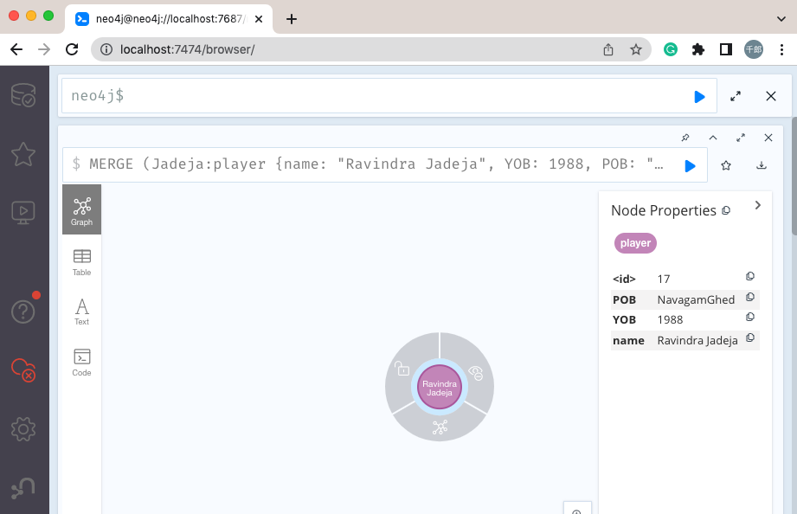This screenshot has width=797, height=514.
Task: Open the tab search dropdown arrow
Action: click(781, 19)
